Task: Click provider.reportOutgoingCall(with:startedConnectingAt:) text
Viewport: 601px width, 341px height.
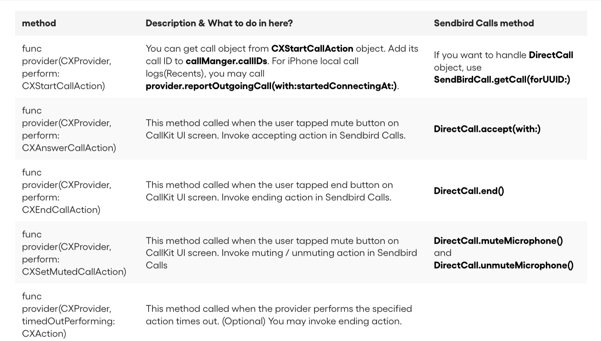Action: click(271, 86)
